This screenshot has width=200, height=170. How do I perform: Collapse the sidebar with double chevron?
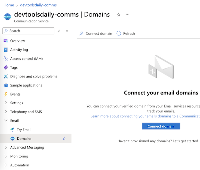[67, 31]
